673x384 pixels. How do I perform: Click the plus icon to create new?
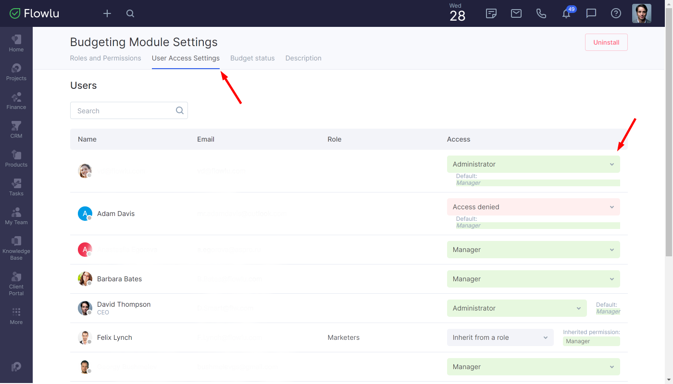(107, 13)
